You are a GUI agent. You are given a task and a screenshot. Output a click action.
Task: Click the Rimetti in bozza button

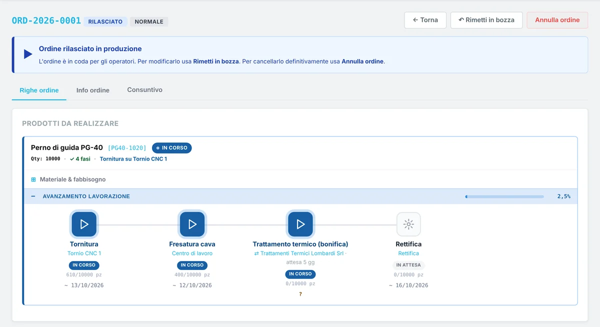pyautogui.click(x=486, y=20)
